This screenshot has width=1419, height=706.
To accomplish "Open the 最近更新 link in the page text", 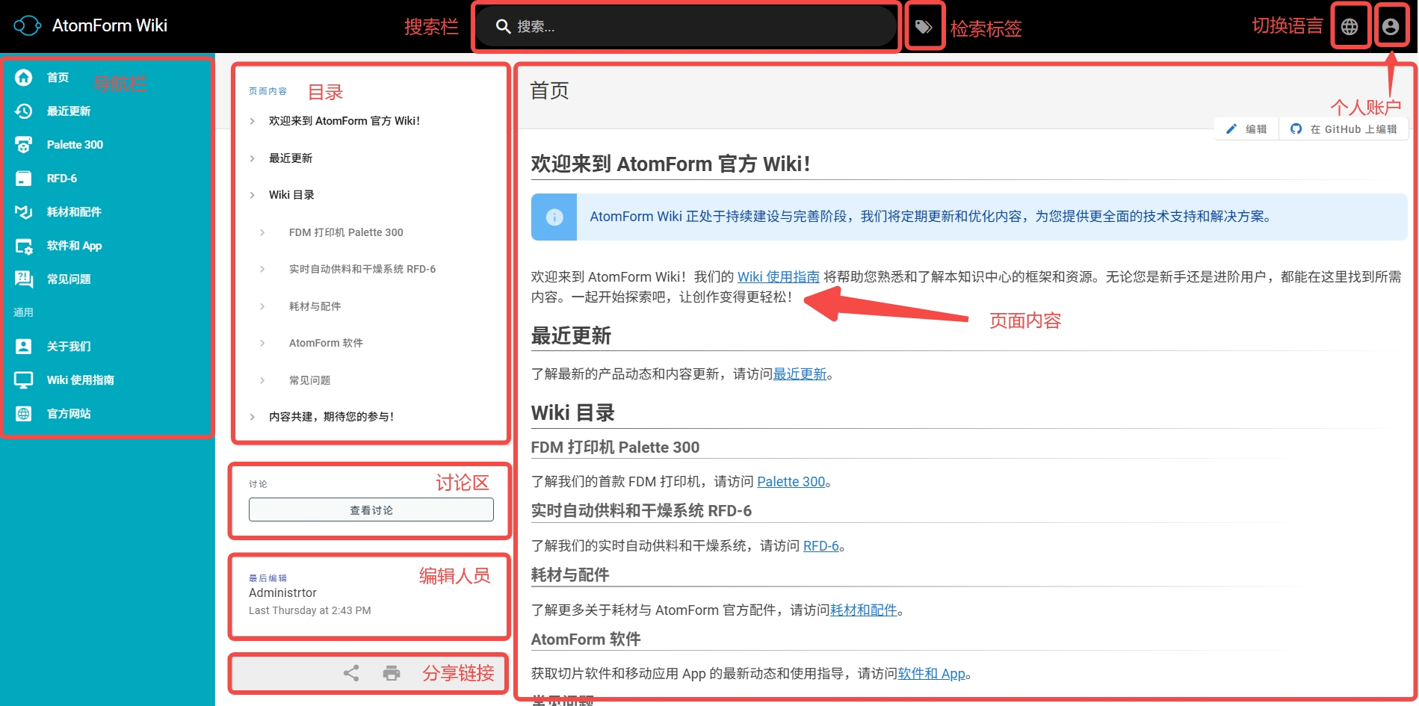I will [800, 374].
